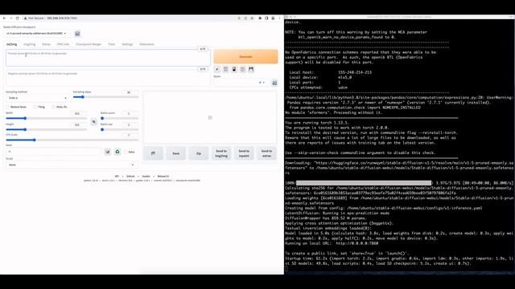Enable the Extra seed checkbox
The height and width of the screenshot is (289, 515).
coord(126,152)
